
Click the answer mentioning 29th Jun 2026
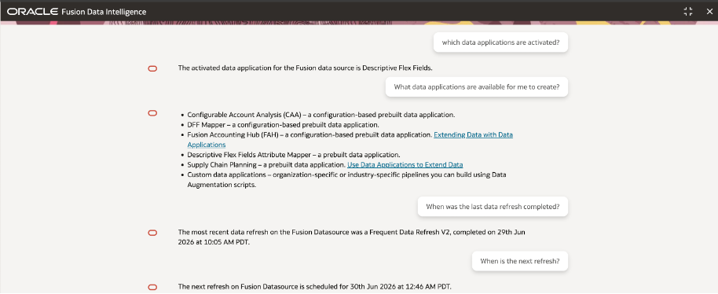[351, 237]
